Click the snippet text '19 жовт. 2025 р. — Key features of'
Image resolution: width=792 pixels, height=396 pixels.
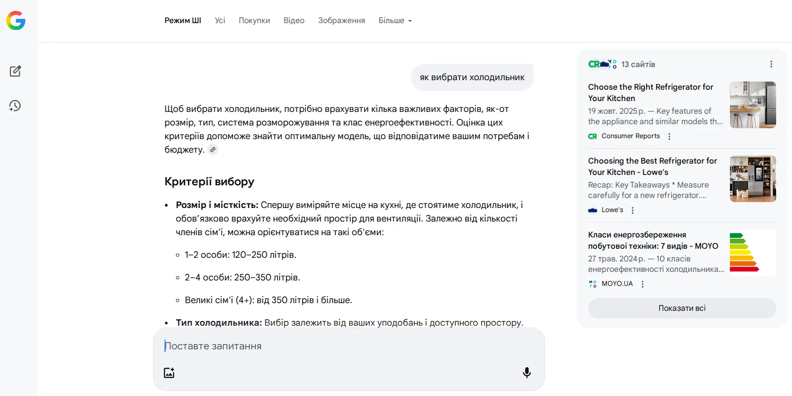[x=649, y=111]
